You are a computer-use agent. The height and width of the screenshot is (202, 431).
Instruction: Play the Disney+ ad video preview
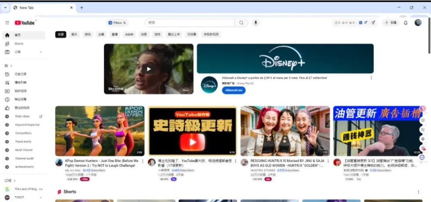(149, 69)
